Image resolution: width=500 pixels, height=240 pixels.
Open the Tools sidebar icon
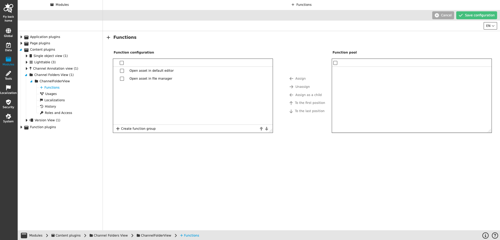8,74
